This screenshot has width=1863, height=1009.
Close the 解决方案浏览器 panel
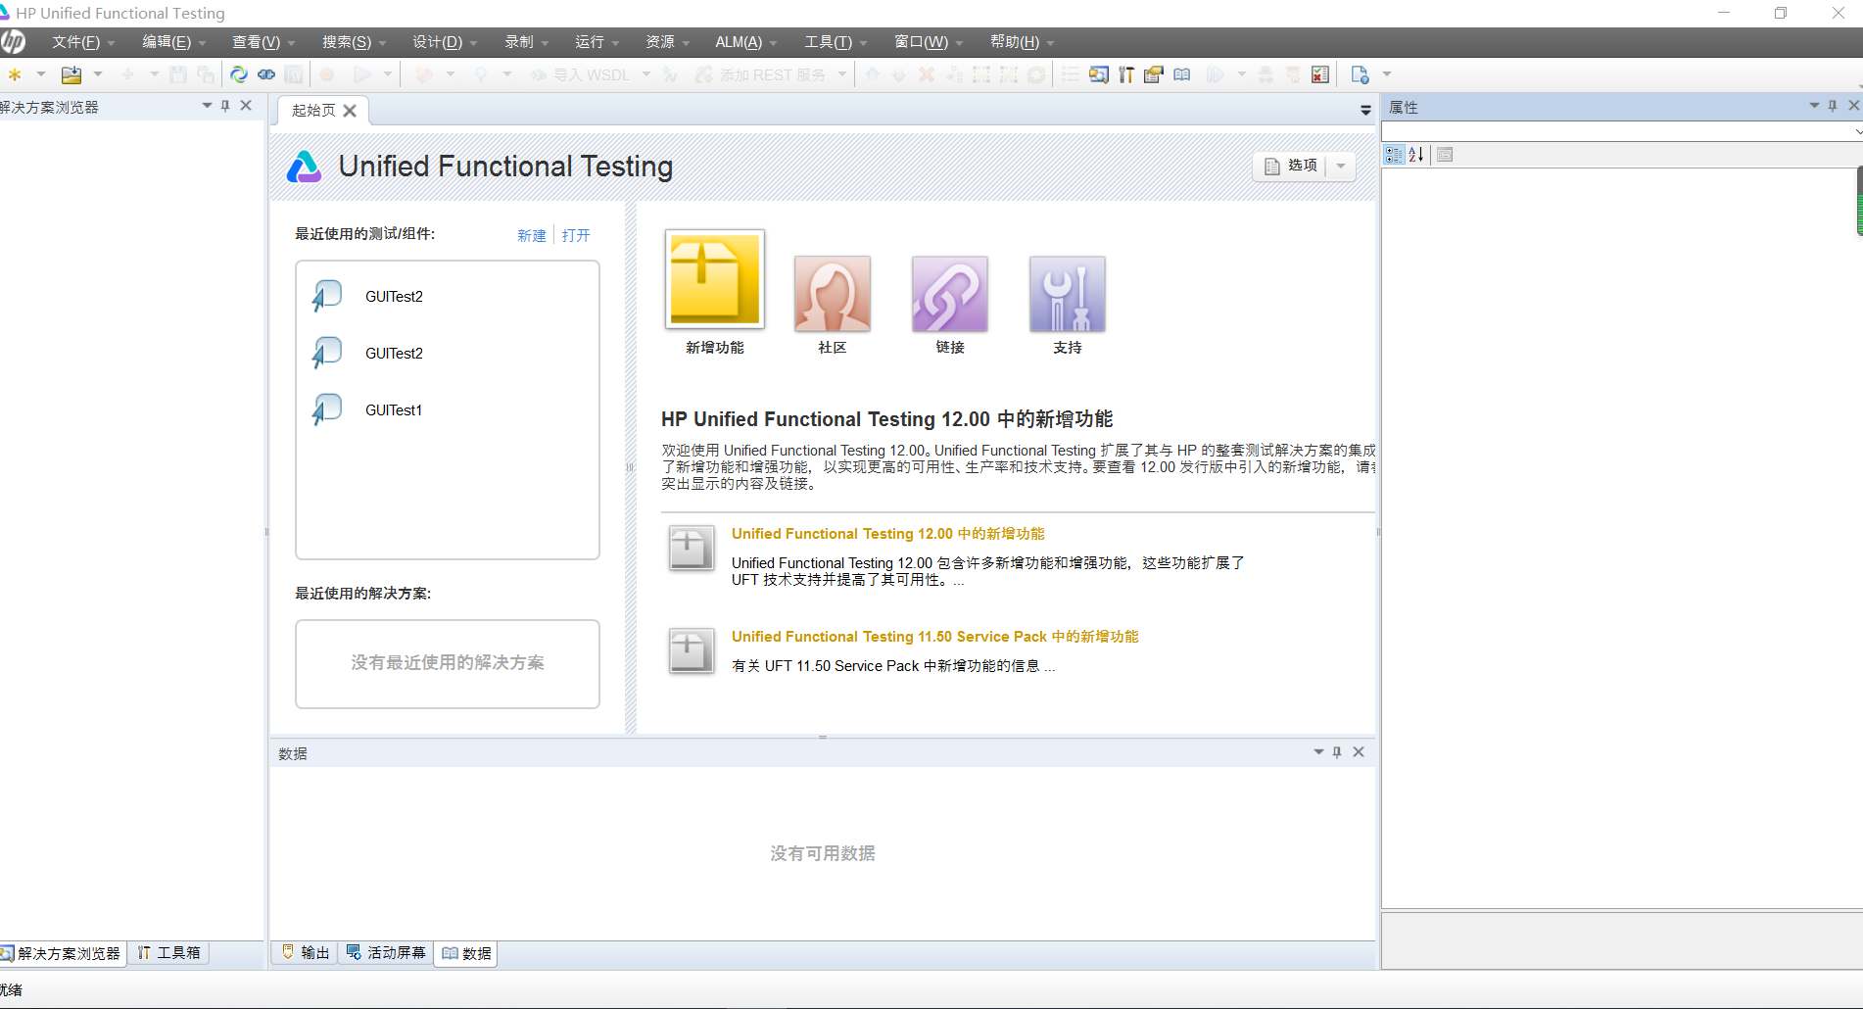tap(246, 106)
